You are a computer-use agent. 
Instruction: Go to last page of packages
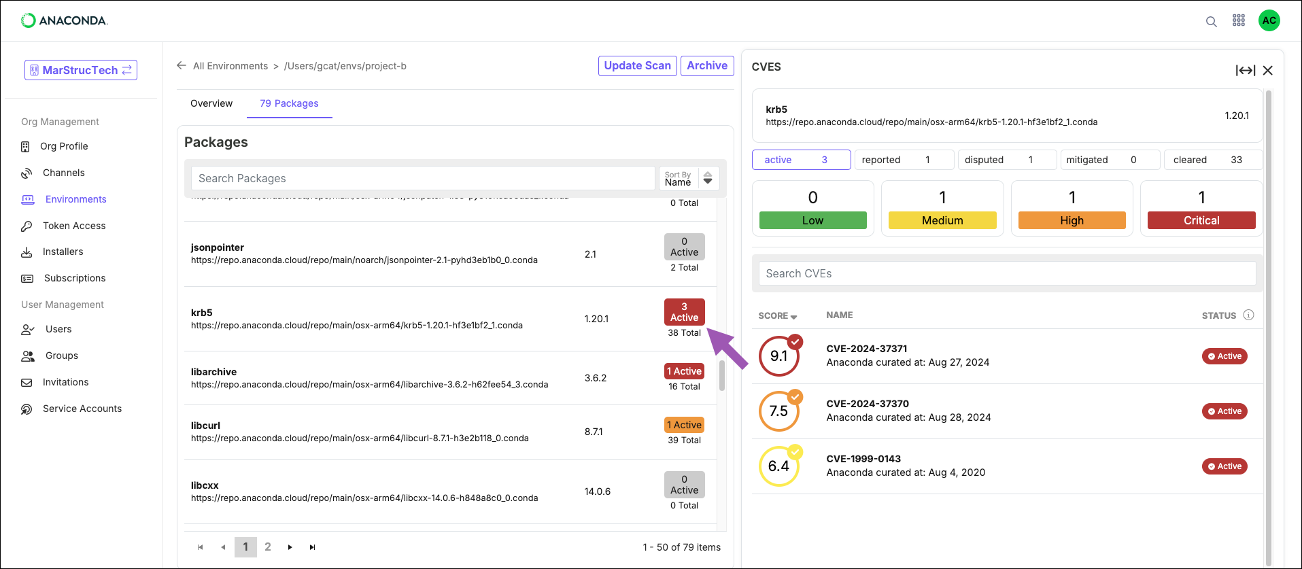tap(313, 547)
